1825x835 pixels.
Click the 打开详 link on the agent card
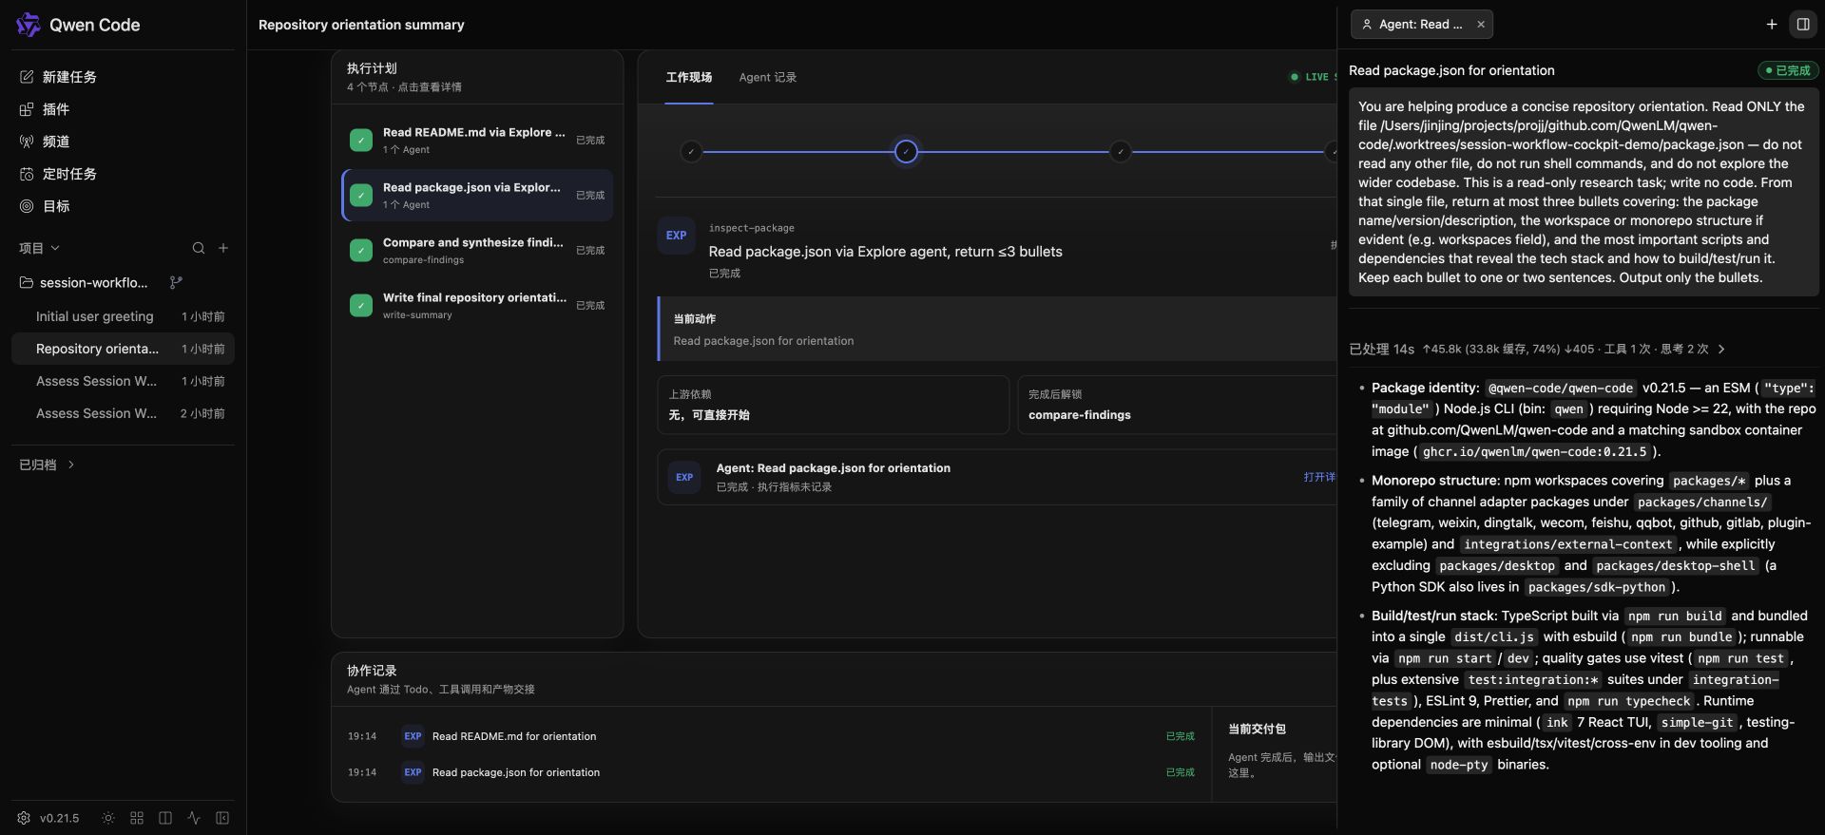coord(1319,477)
